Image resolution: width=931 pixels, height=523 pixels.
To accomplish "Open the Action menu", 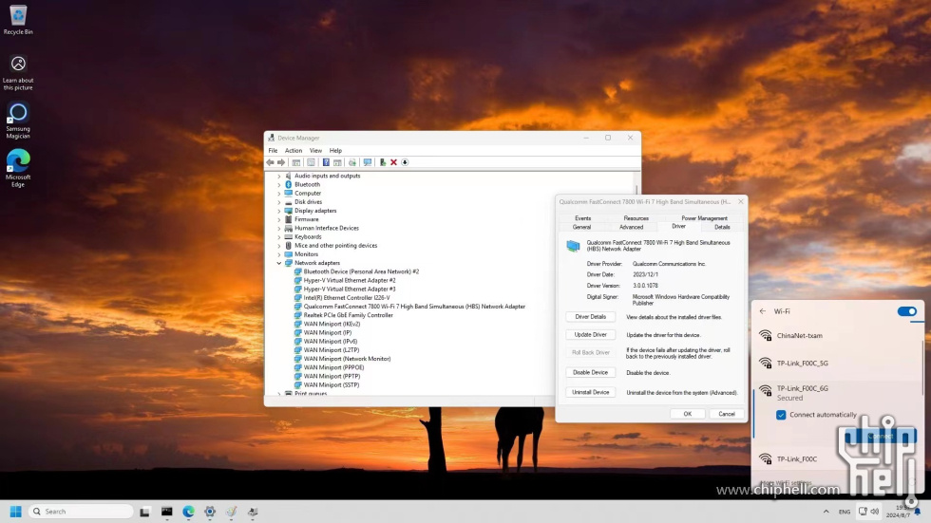I will [294, 151].
